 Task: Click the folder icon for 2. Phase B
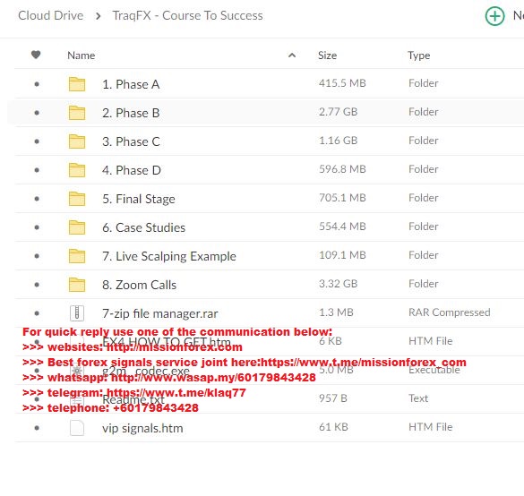(x=77, y=113)
